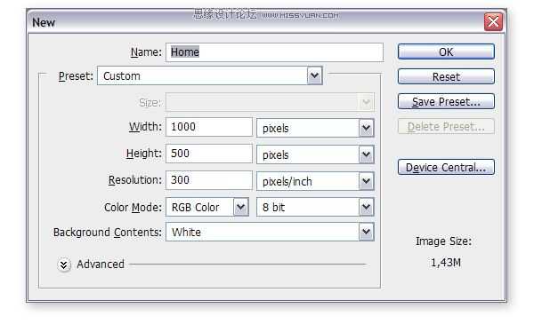
Task: Click the Resolution field showing 300
Action: pyautogui.click(x=209, y=179)
